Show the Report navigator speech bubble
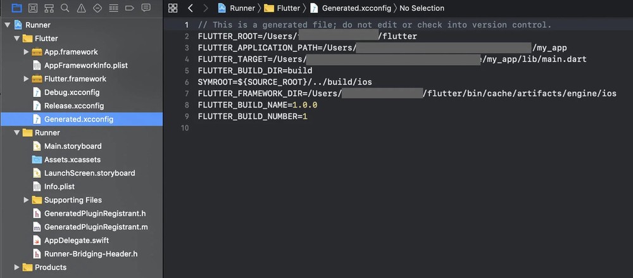 pyautogui.click(x=146, y=8)
